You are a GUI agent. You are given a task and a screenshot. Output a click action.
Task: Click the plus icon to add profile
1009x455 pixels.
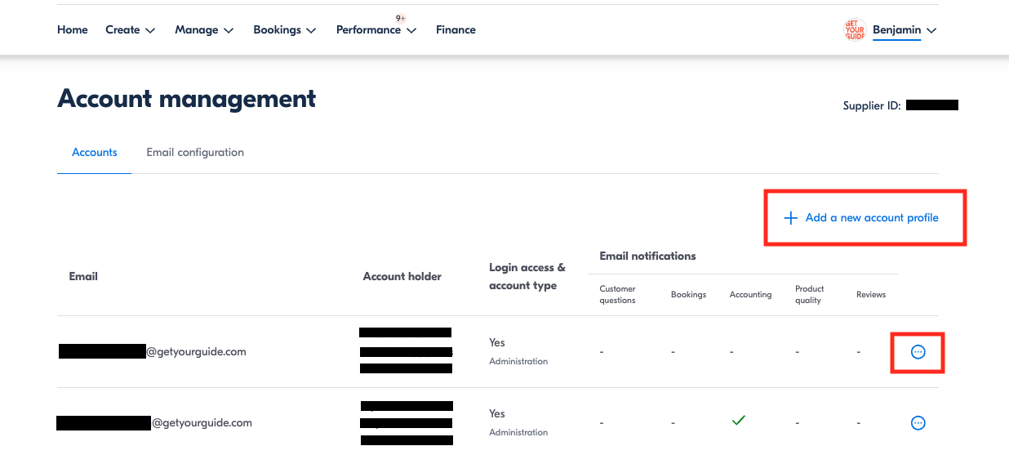(x=790, y=218)
